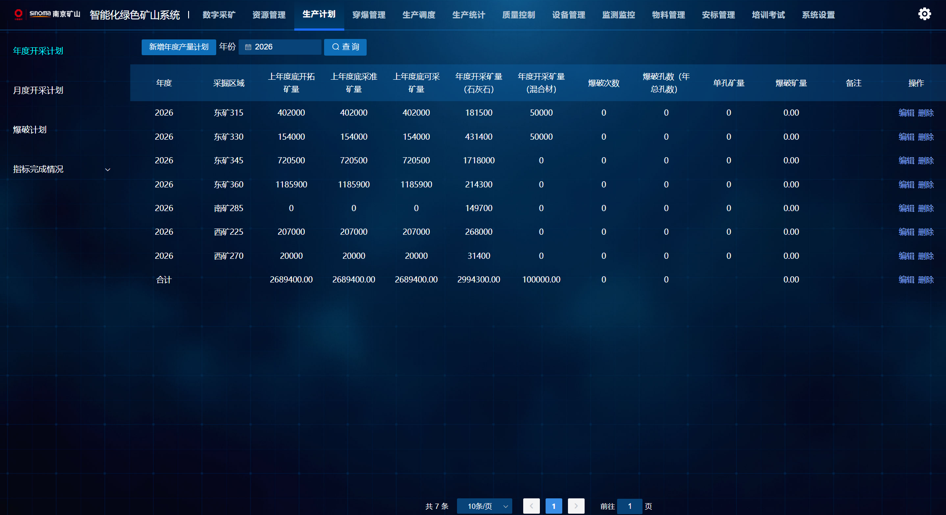Delete the 东矿345 row

coord(926,161)
